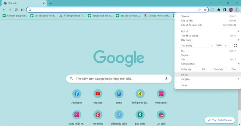Expand the Dấu trang submenu
This screenshot has height=126, width=241.
208,40
